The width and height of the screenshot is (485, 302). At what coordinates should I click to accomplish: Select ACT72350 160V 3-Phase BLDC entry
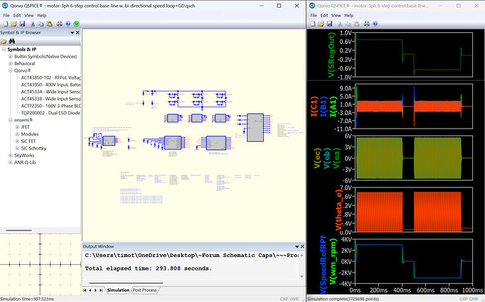pyautogui.click(x=51, y=106)
